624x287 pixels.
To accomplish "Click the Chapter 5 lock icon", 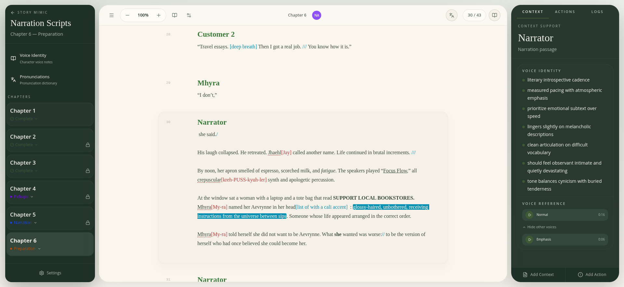I will tap(88, 223).
